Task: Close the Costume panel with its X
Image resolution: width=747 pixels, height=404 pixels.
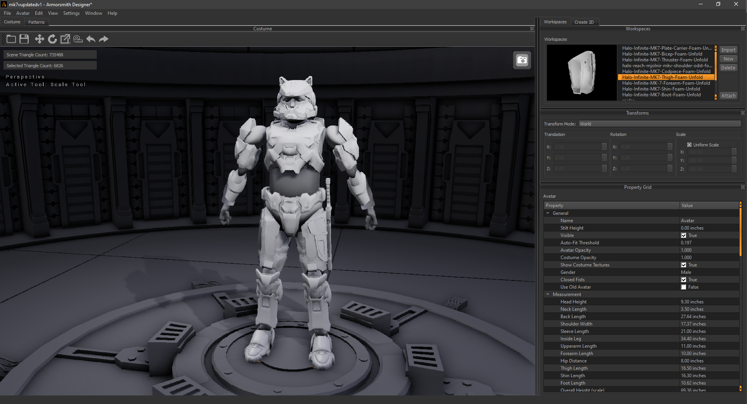Action: tap(532, 29)
